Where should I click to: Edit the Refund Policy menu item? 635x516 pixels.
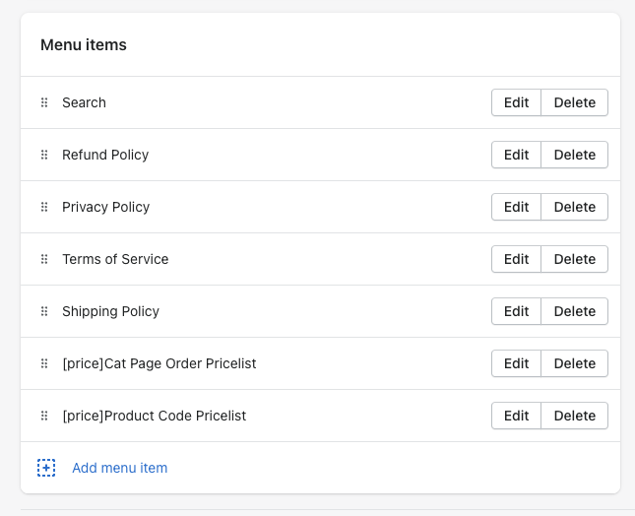[x=516, y=155]
